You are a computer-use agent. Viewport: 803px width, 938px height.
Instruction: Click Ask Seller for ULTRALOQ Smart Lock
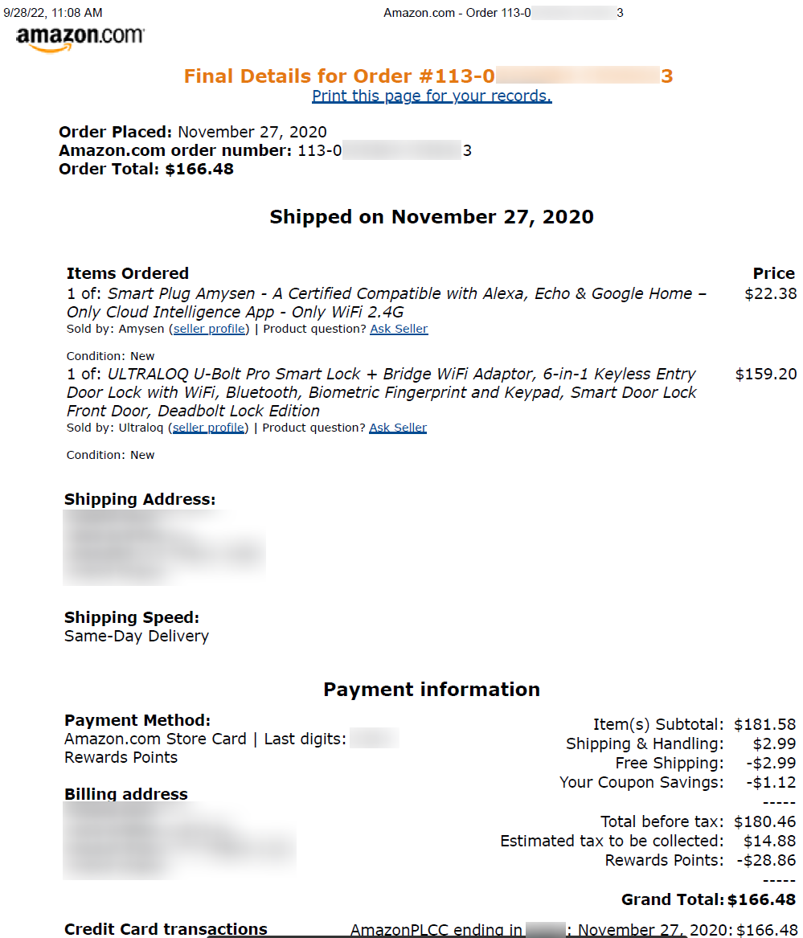pos(398,427)
